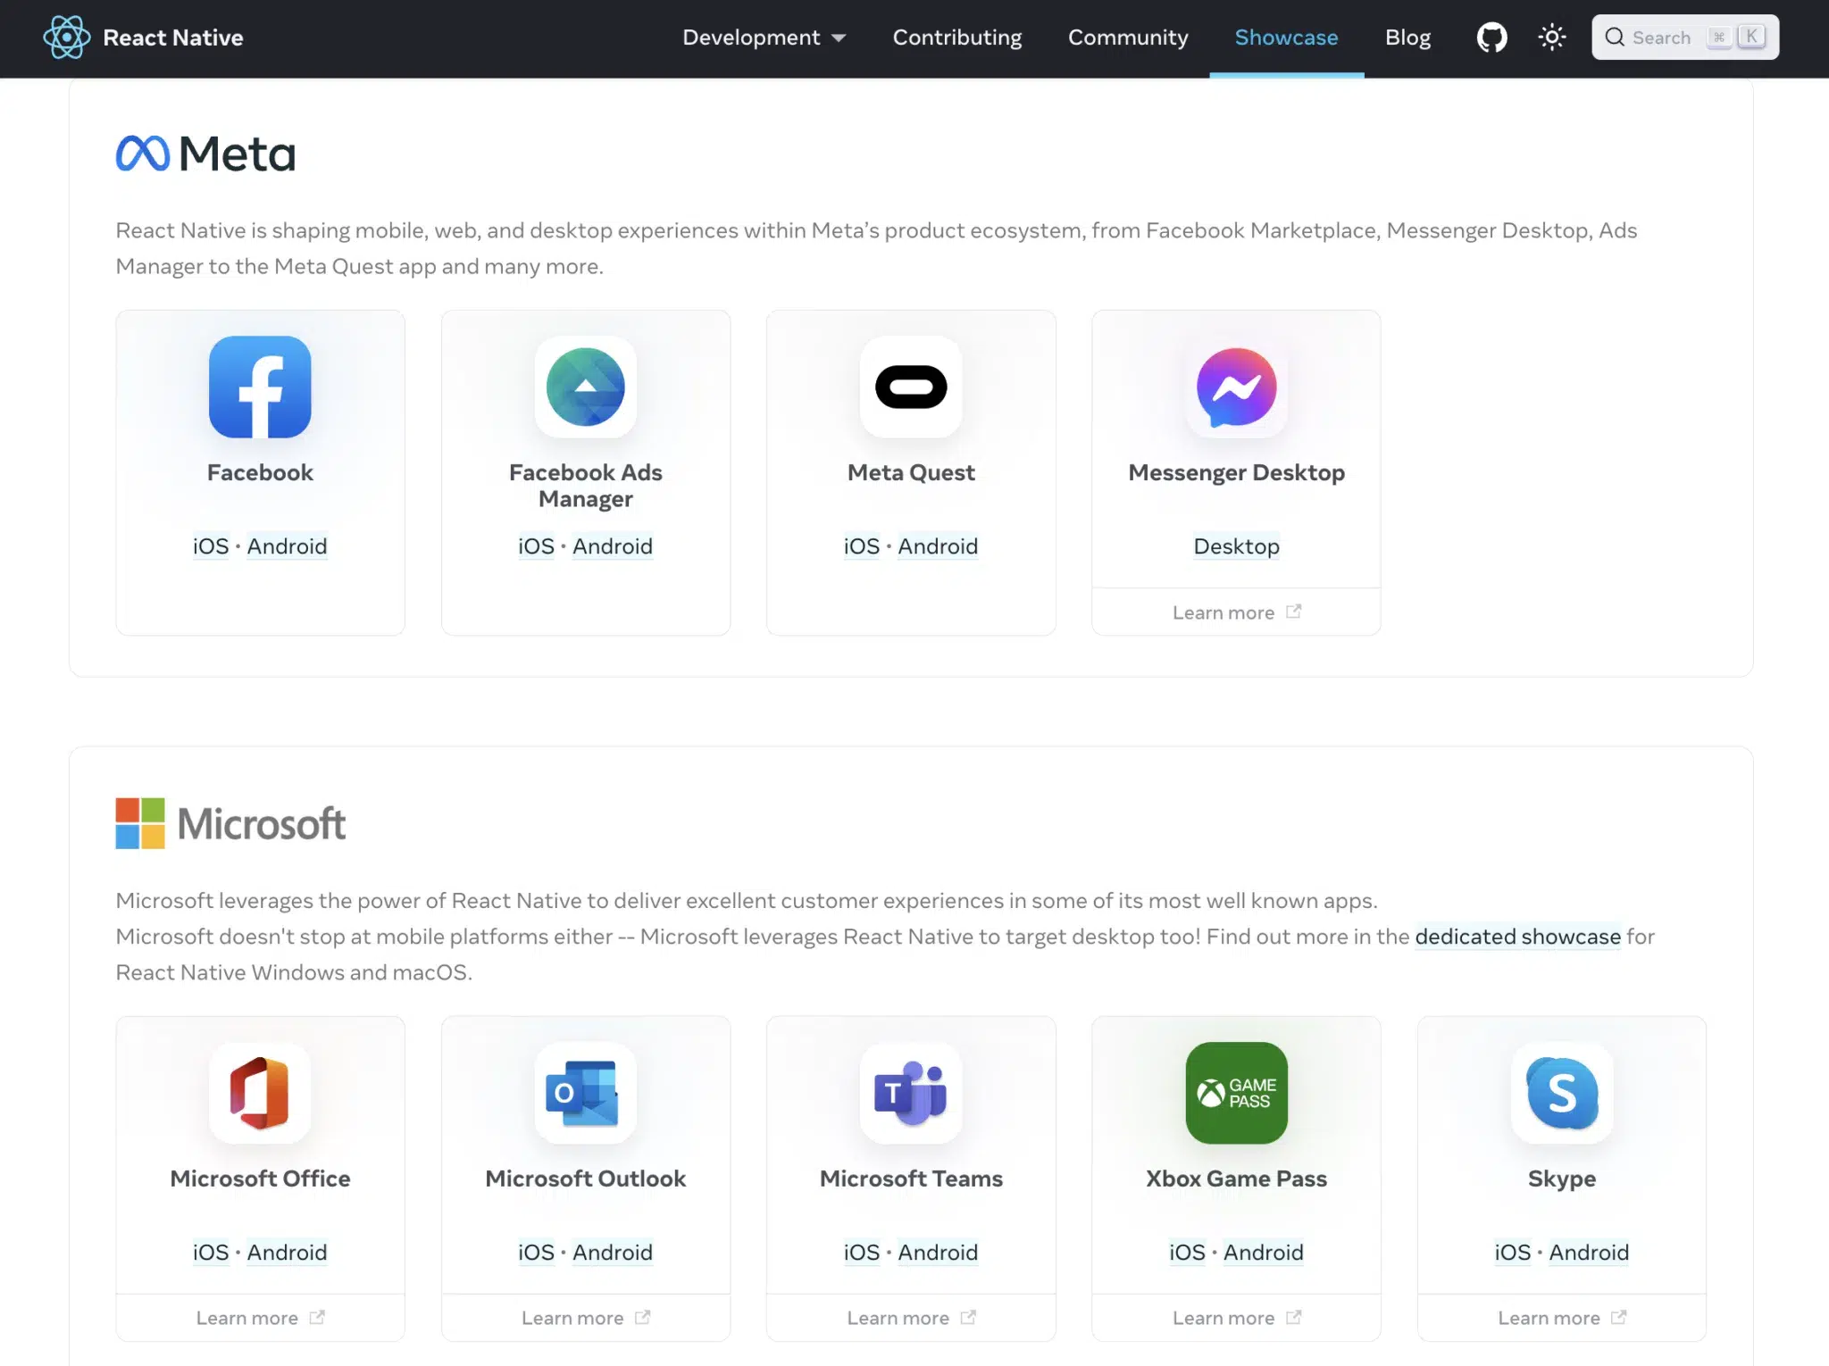Click the Microsoft Outlook app icon
Screen dimensions: 1829x1366
pyautogui.click(x=585, y=1094)
